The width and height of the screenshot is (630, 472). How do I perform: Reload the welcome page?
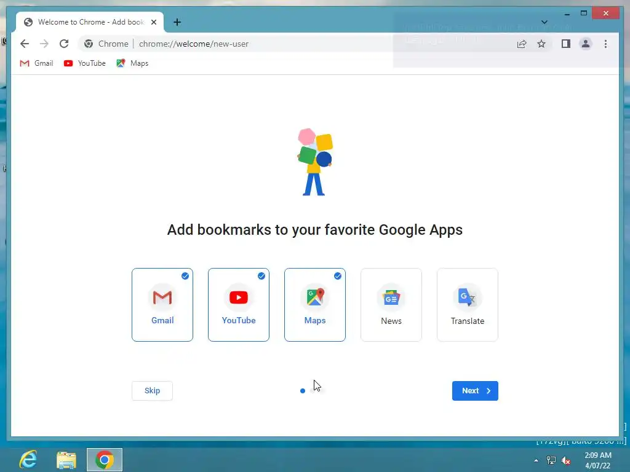pos(64,44)
